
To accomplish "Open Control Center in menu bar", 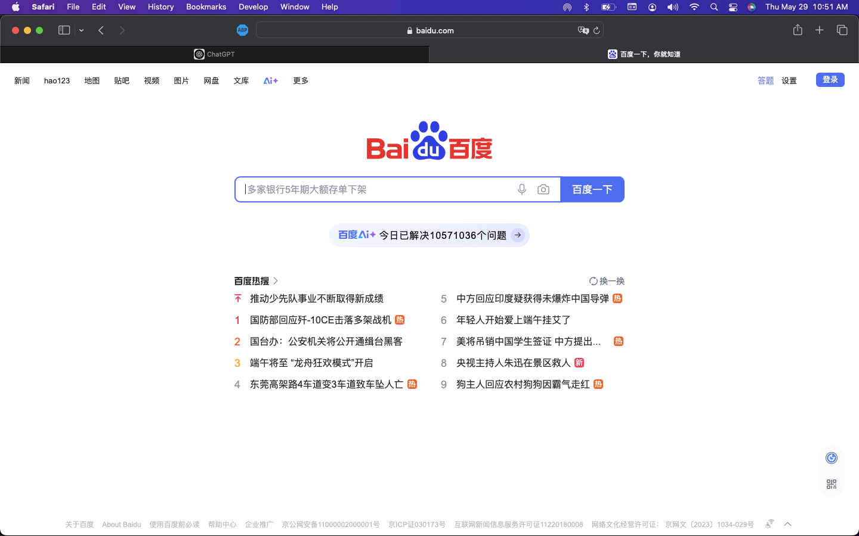I will point(733,7).
